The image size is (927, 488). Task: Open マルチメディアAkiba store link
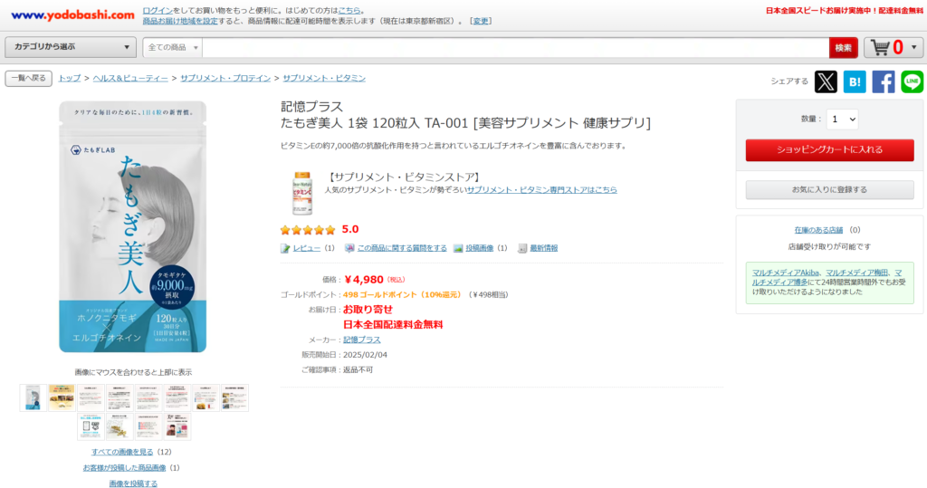(786, 273)
